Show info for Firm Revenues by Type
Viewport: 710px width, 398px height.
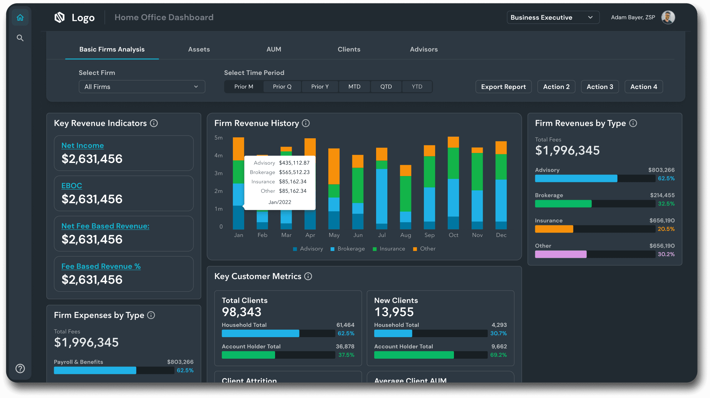[633, 123]
